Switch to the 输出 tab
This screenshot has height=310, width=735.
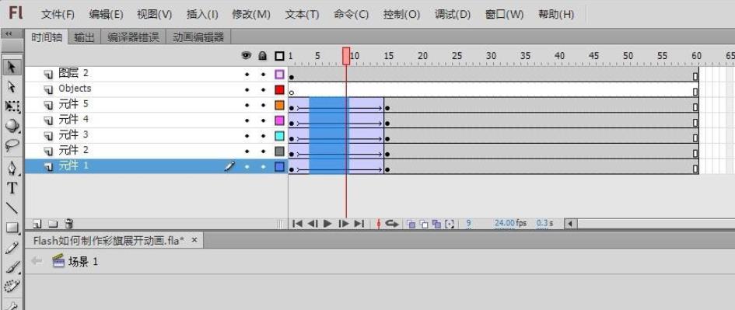click(84, 37)
